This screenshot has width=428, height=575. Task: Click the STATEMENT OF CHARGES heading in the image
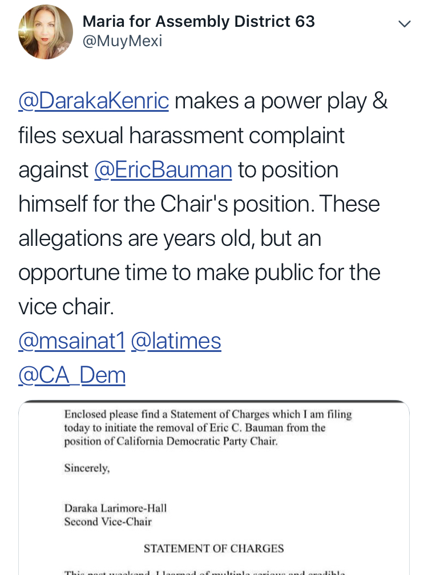[213, 549]
